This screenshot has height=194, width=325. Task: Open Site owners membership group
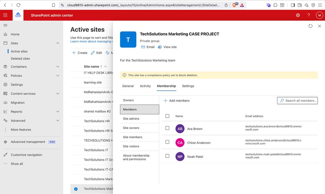139,128
